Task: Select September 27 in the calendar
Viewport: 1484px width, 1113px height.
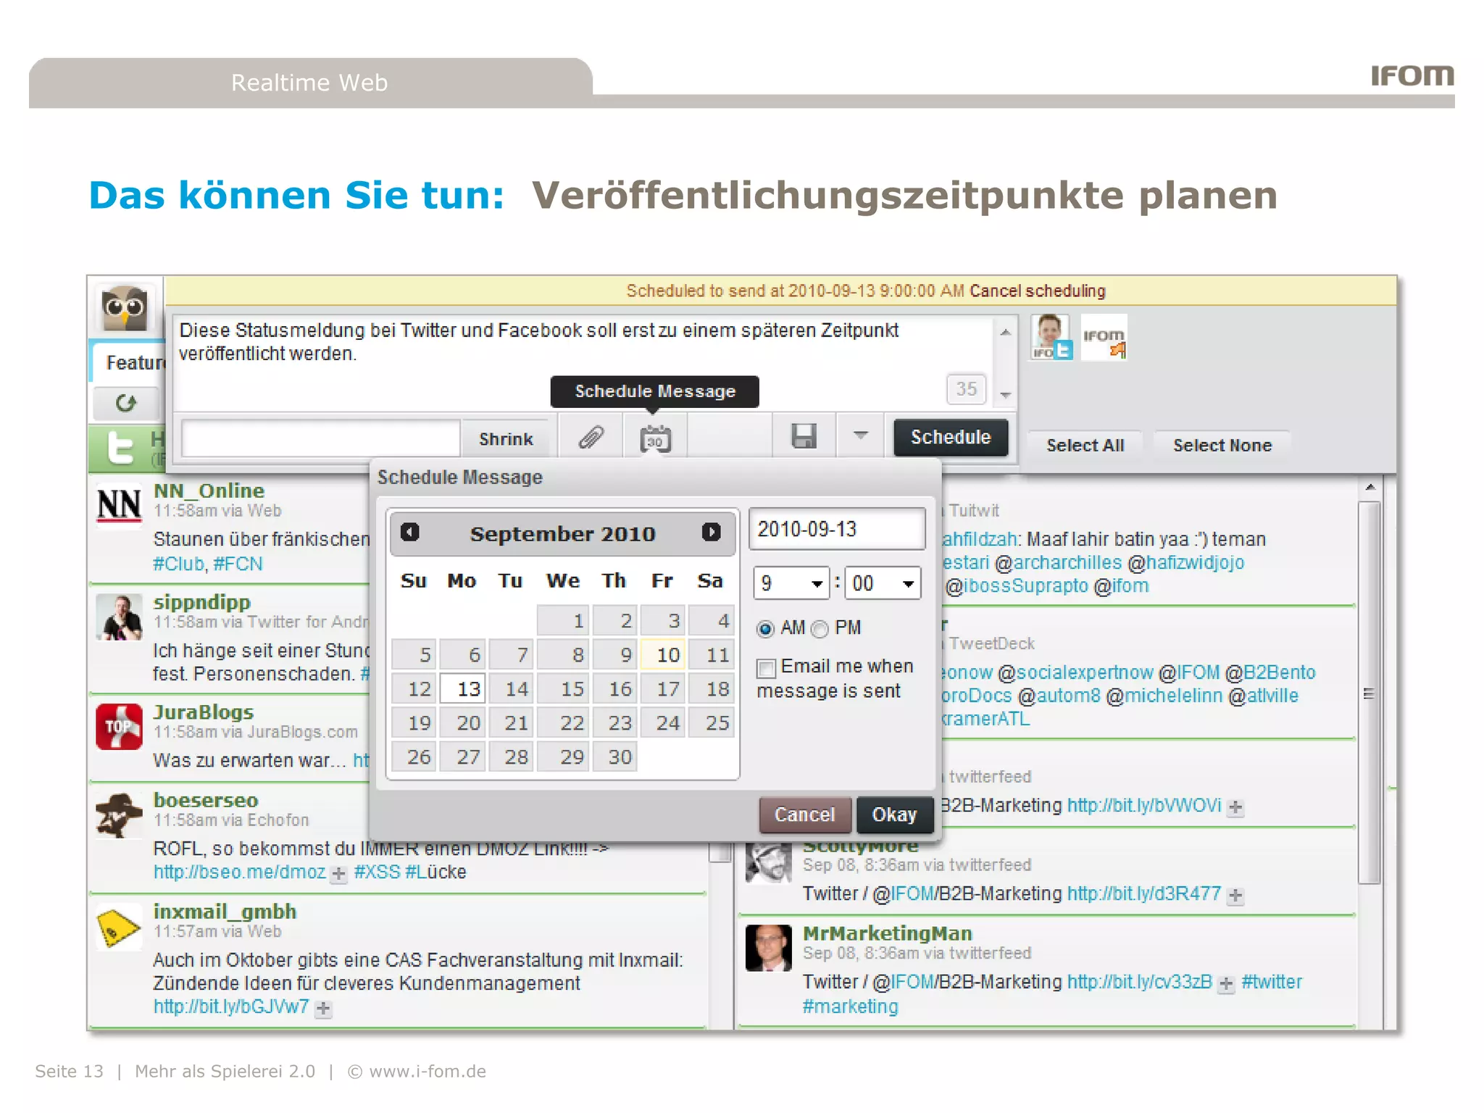Action: click(462, 756)
